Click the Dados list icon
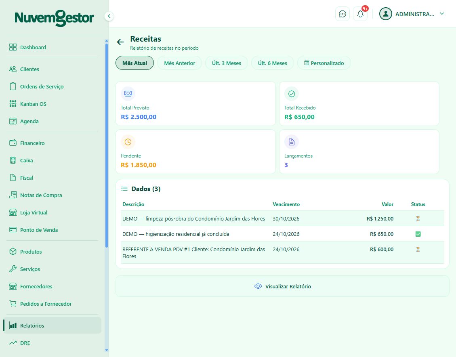 (124, 189)
